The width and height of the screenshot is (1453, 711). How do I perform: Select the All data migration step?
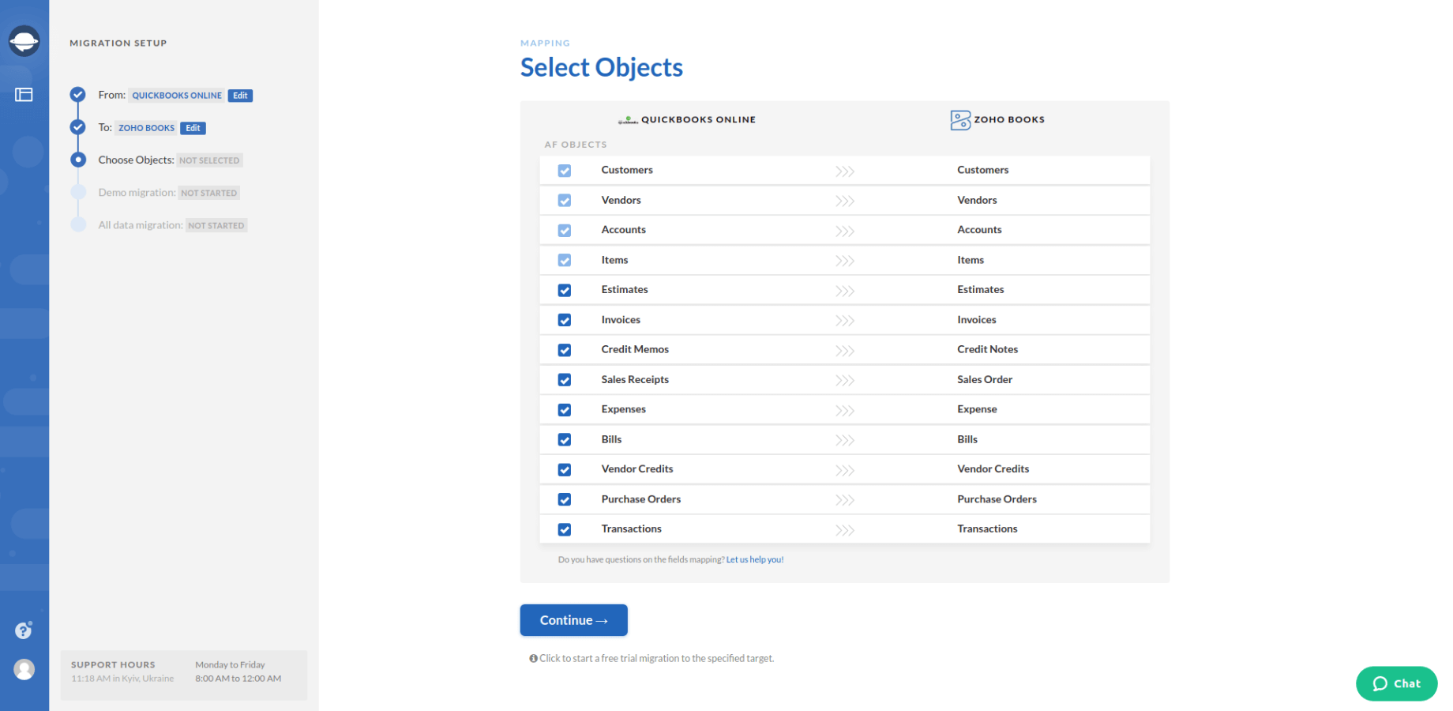click(x=141, y=225)
